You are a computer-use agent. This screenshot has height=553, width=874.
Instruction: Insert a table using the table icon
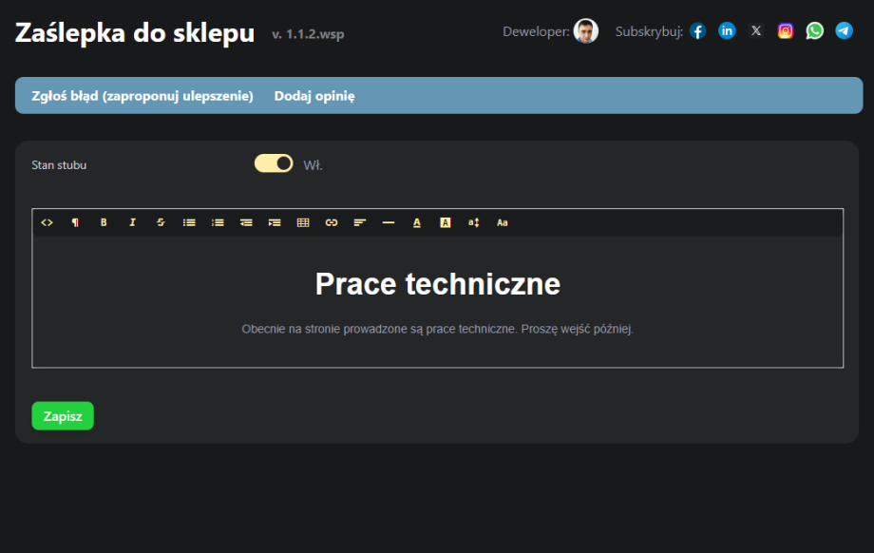pyautogui.click(x=303, y=222)
